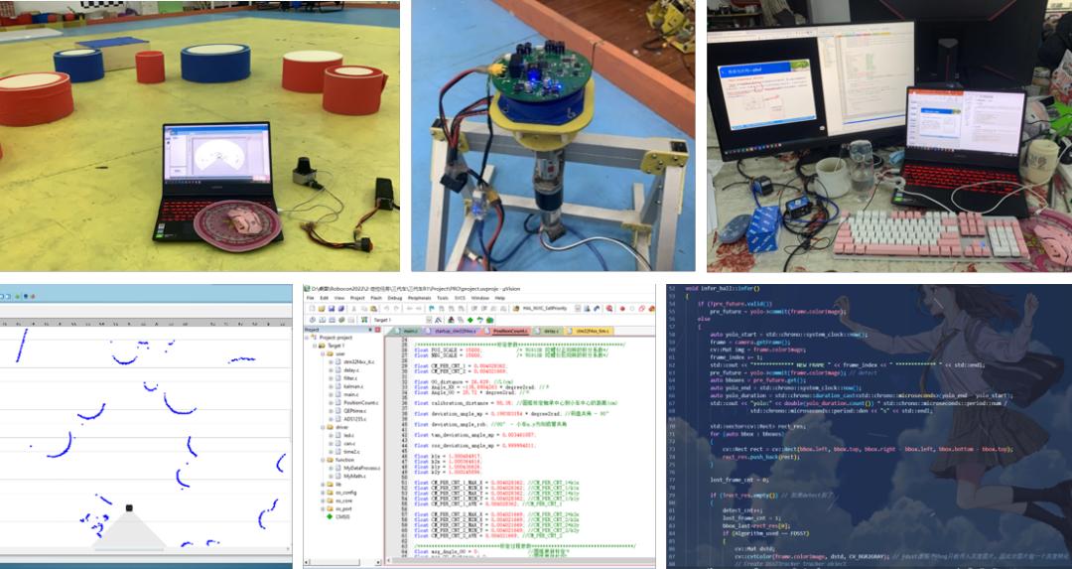
Task: Select the delay.c editor tab
Action: pos(549,331)
